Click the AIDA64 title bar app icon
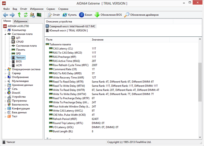 (x=4, y=3)
